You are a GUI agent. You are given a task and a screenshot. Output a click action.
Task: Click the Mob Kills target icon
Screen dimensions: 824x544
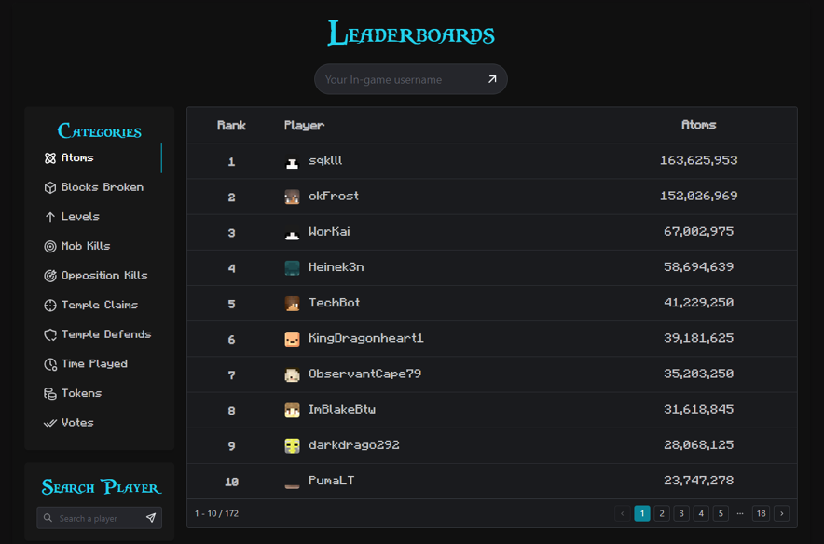tap(51, 245)
